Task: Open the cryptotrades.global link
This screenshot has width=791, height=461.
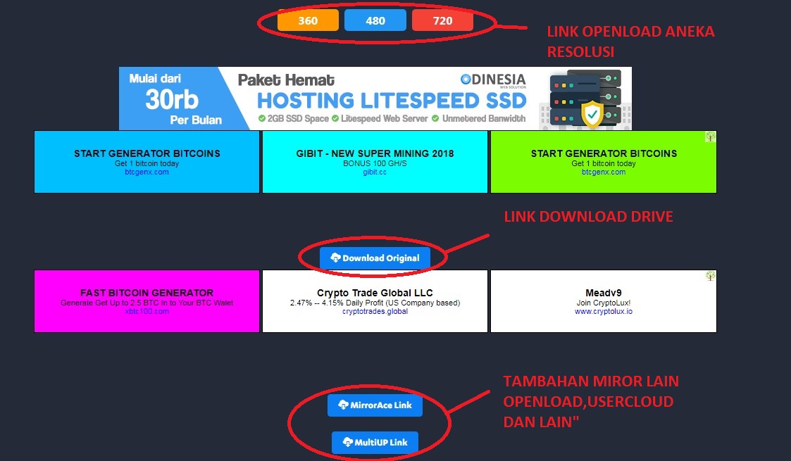Action: (x=375, y=311)
